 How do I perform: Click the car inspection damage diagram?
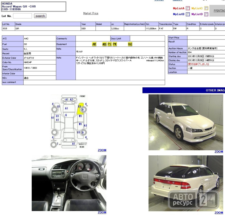(x=69, y=121)
